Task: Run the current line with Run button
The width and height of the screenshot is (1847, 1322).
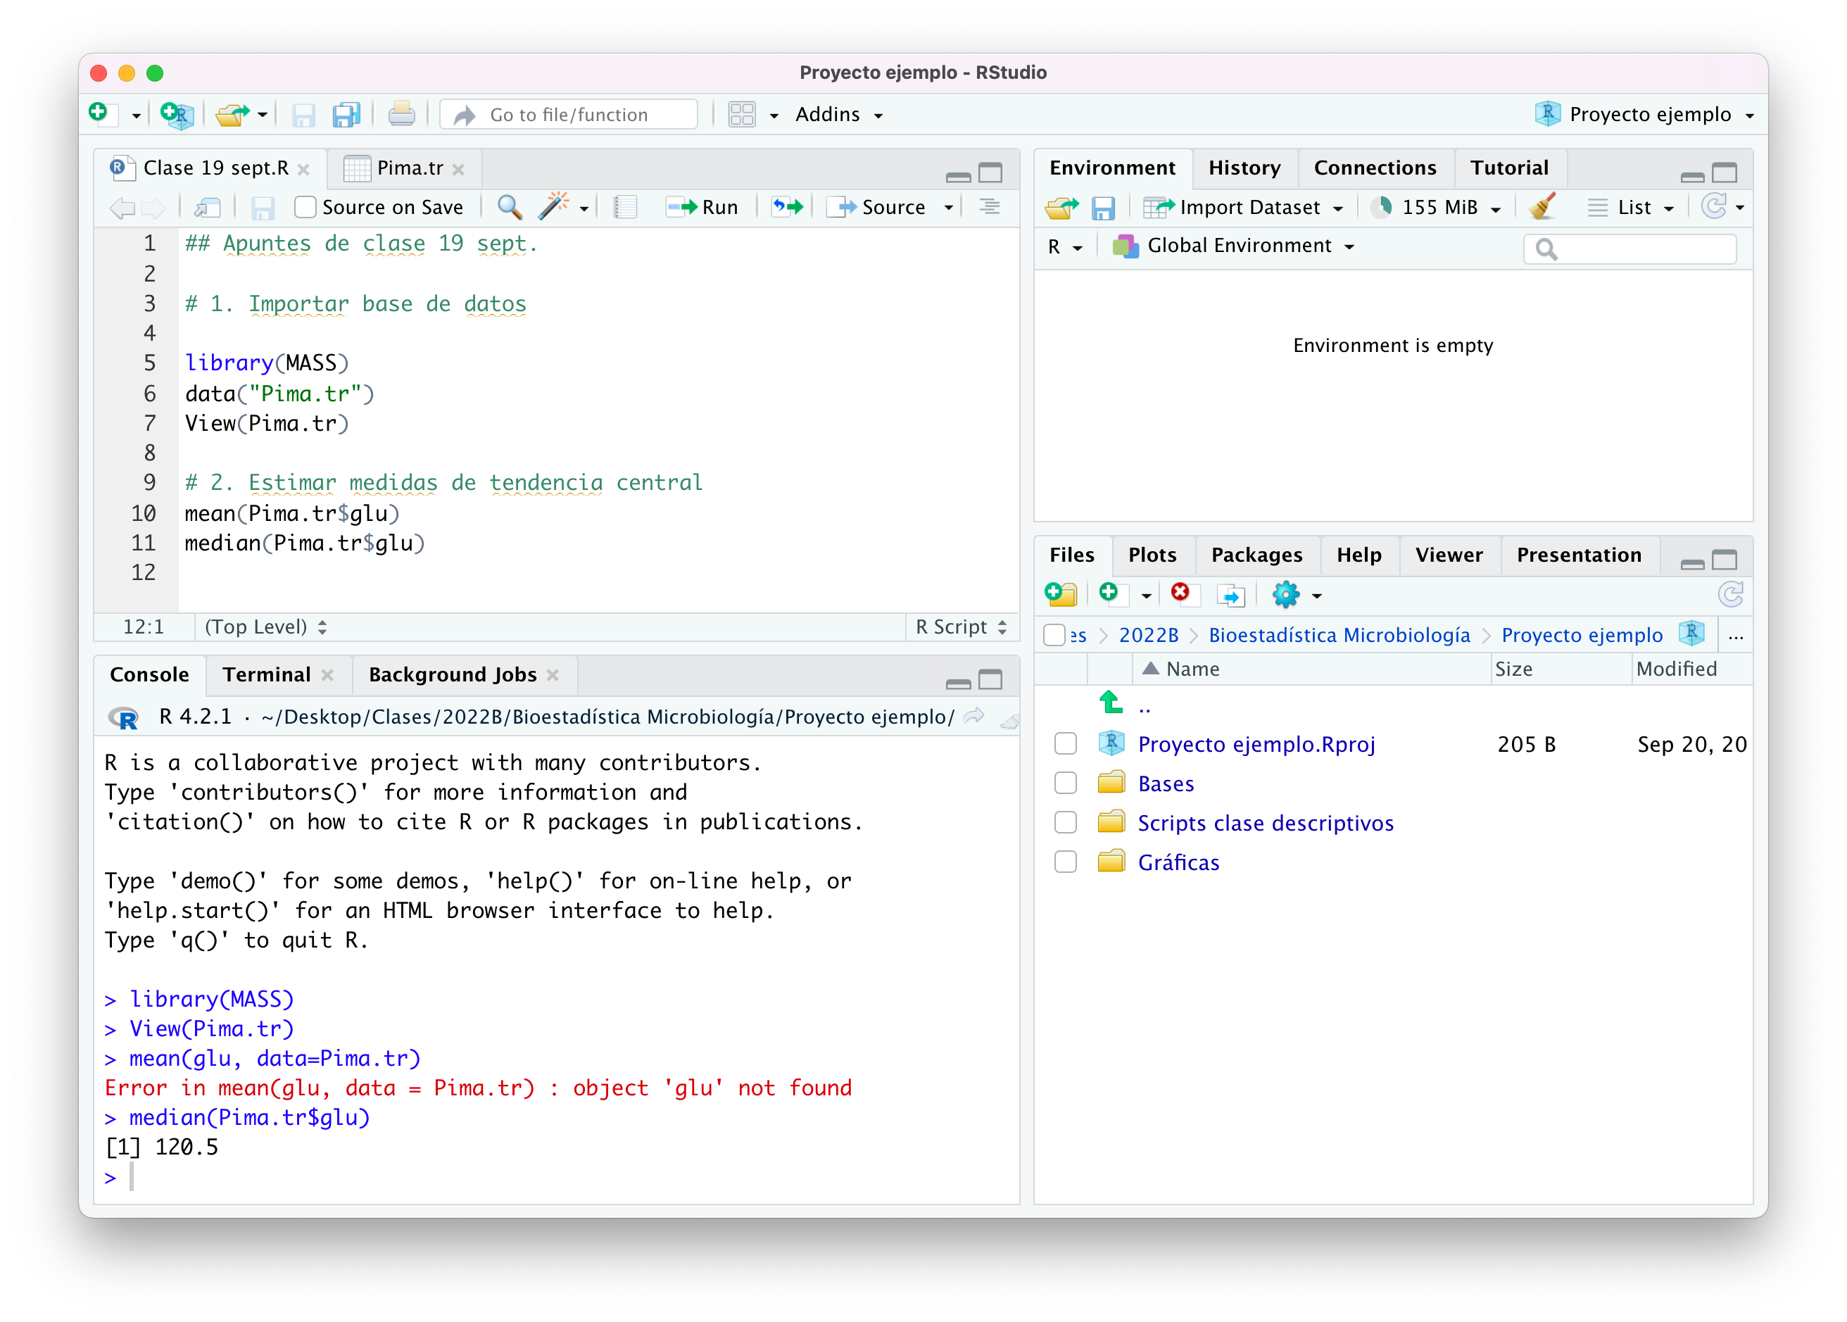Action: pos(702,207)
